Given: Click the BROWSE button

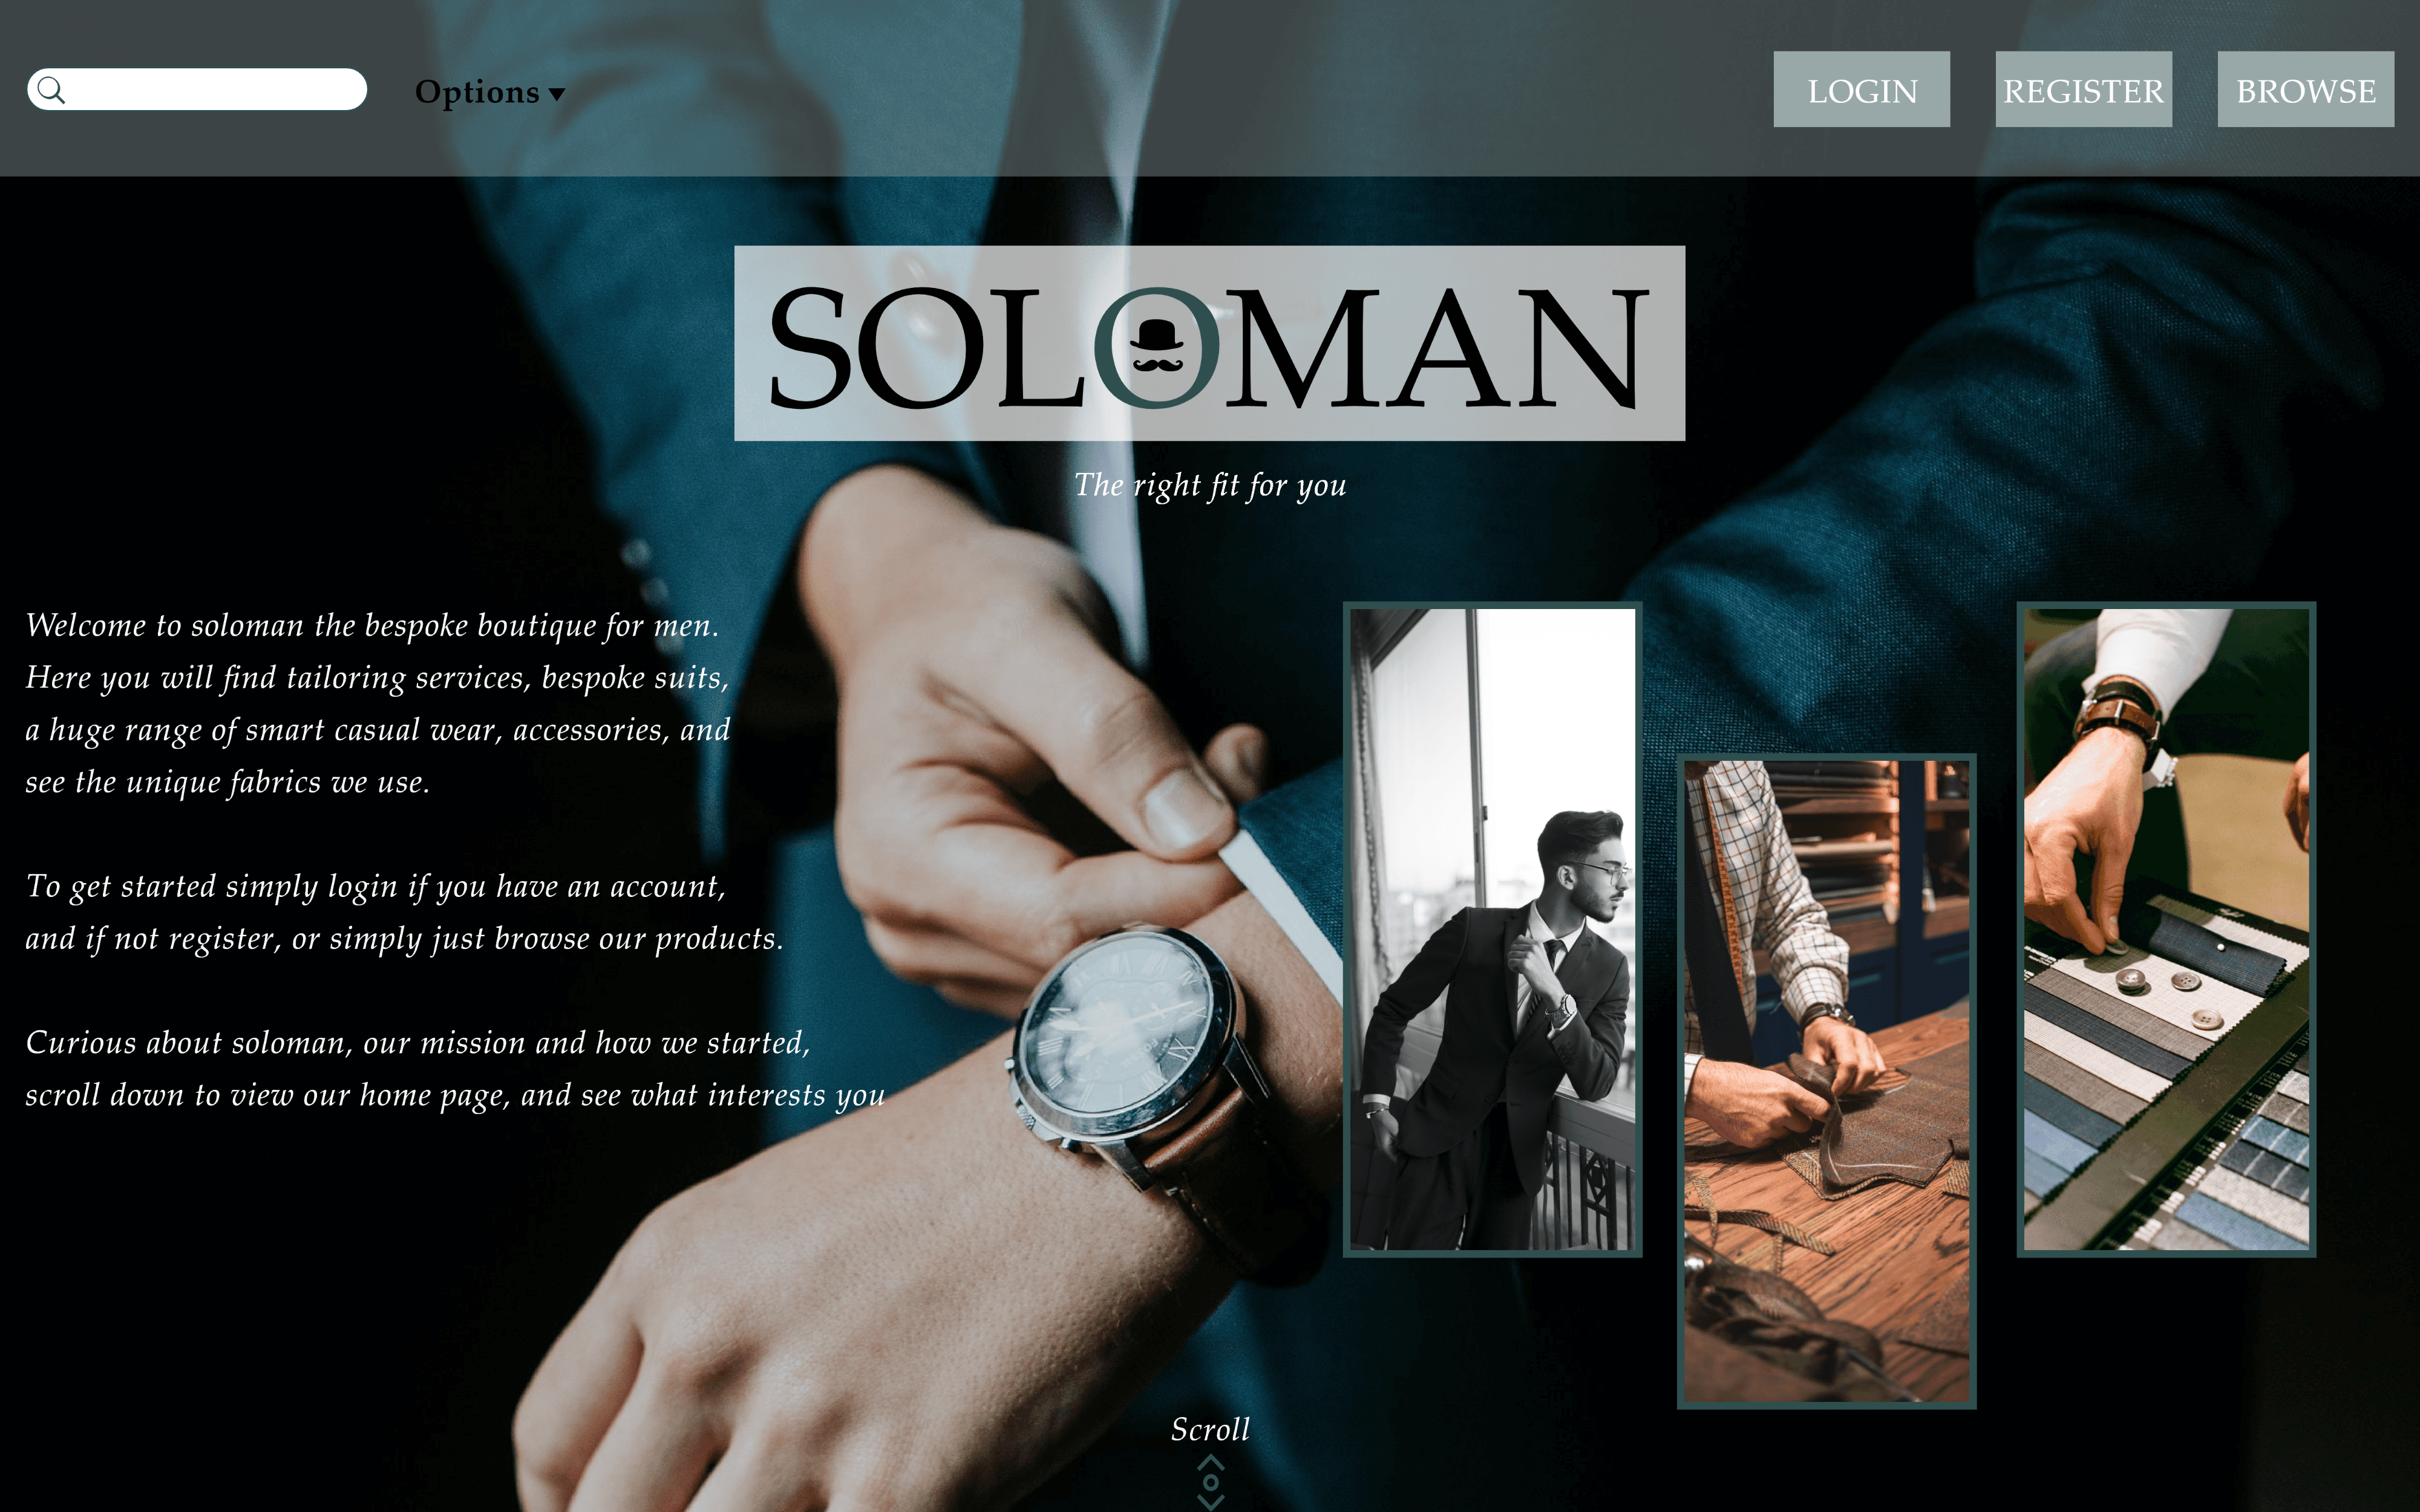Looking at the screenshot, I should coord(2305,89).
